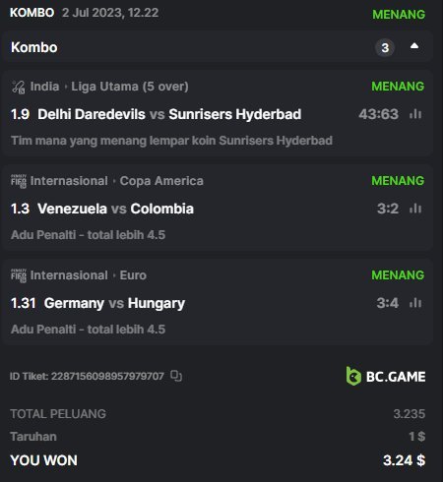
Task: Copy the ticket ID with copy icon
Action: tap(176, 376)
